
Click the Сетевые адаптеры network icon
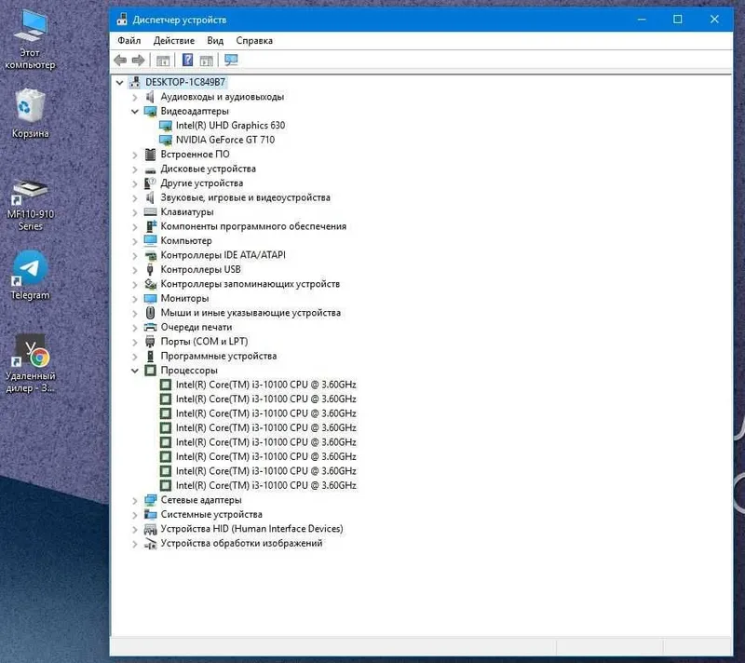pos(150,500)
